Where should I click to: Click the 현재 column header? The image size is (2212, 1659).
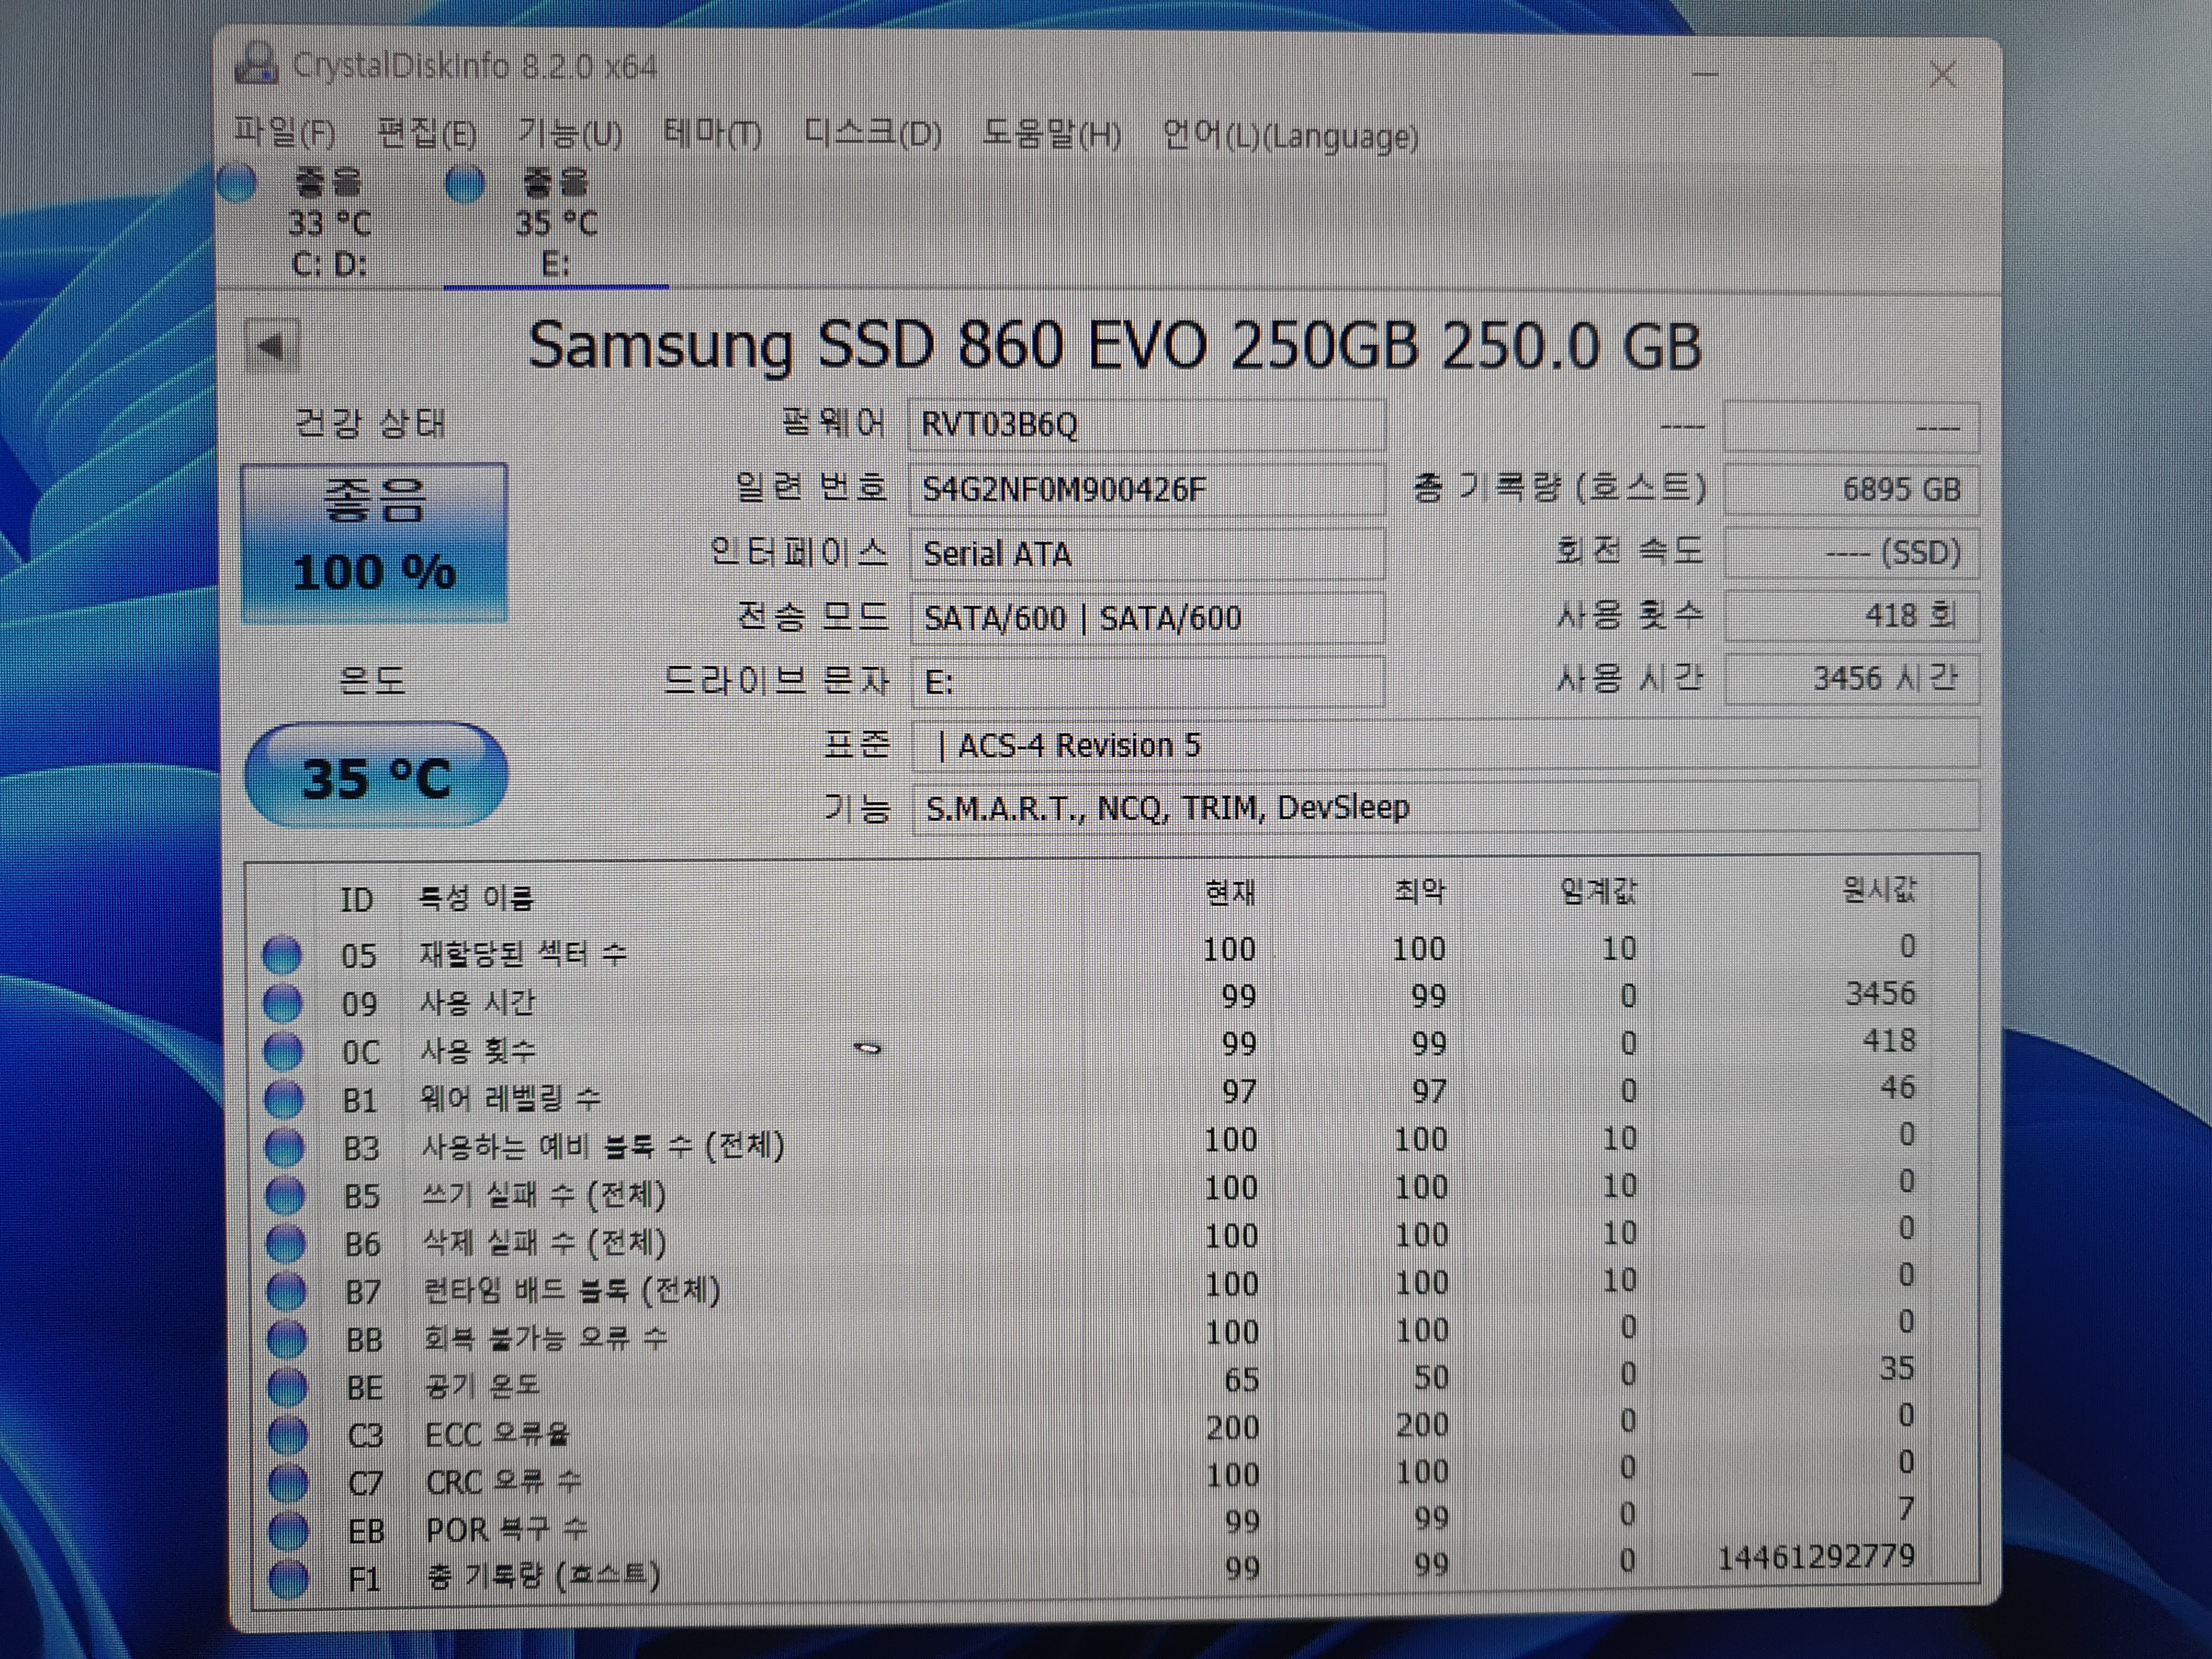(x=1230, y=892)
